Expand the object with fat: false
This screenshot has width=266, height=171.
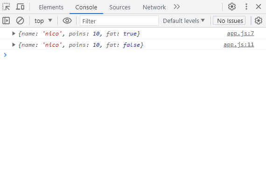[14, 45]
